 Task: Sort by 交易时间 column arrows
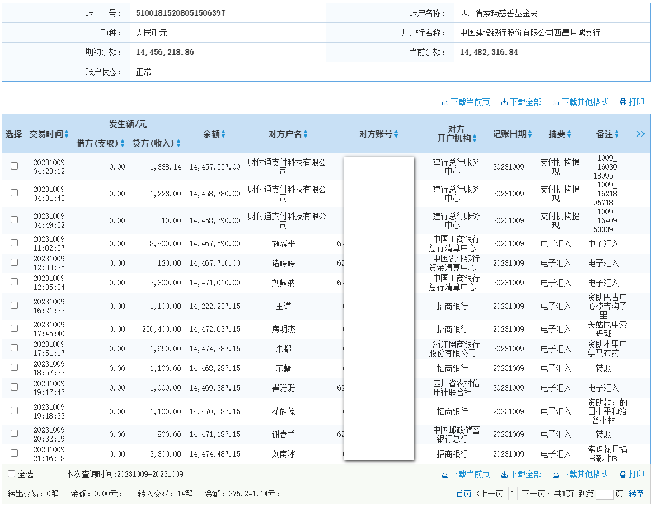(x=67, y=134)
